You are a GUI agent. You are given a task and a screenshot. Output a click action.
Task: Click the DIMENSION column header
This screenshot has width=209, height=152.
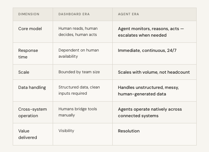[29, 14]
